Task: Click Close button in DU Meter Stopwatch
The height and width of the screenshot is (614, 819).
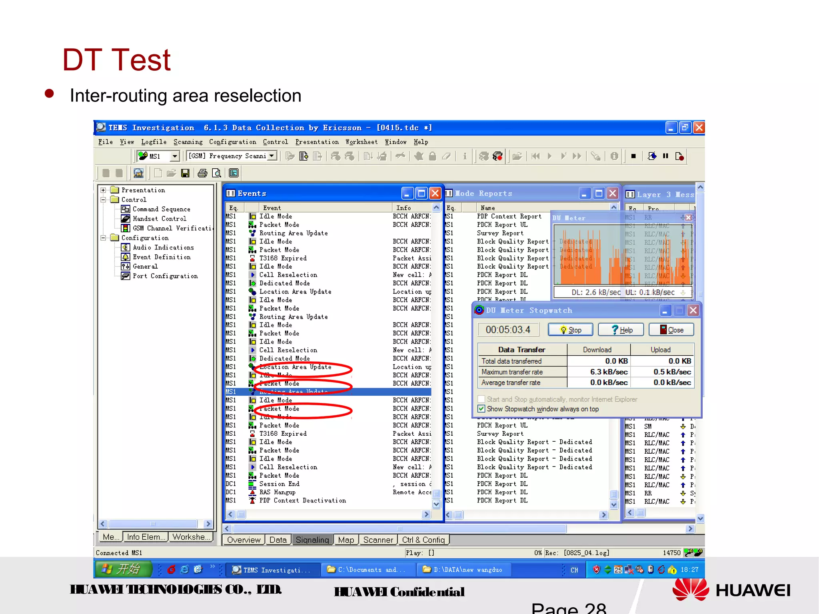Action: (671, 330)
